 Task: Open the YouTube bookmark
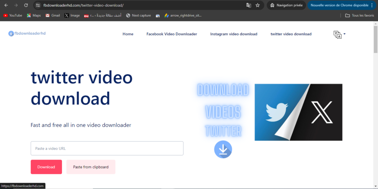pyautogui.click(x=13, y=15)
